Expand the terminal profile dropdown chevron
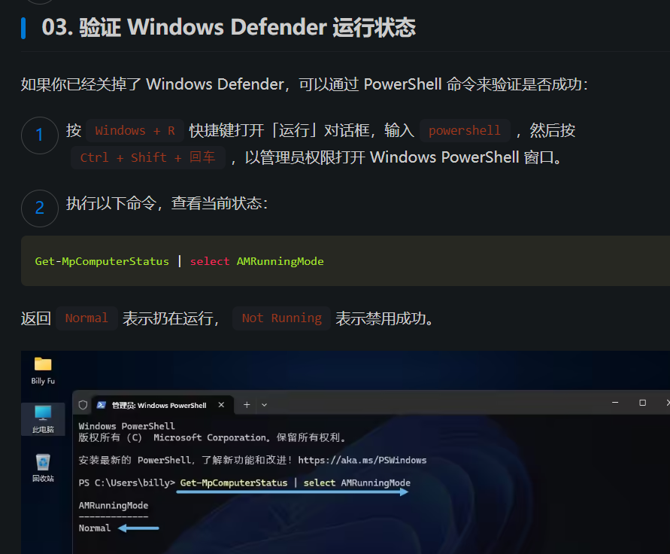Image resolution: width=670 pixels, height=554 pixels. pyautogui.click(x=264, y=405)
